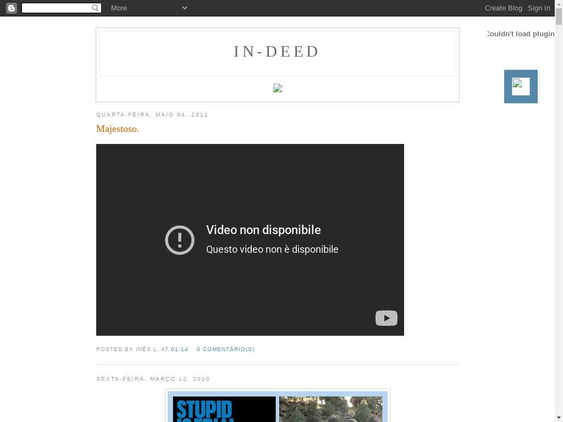
Task: Click the magnifier icon in search box
Action: pos(96,8)
